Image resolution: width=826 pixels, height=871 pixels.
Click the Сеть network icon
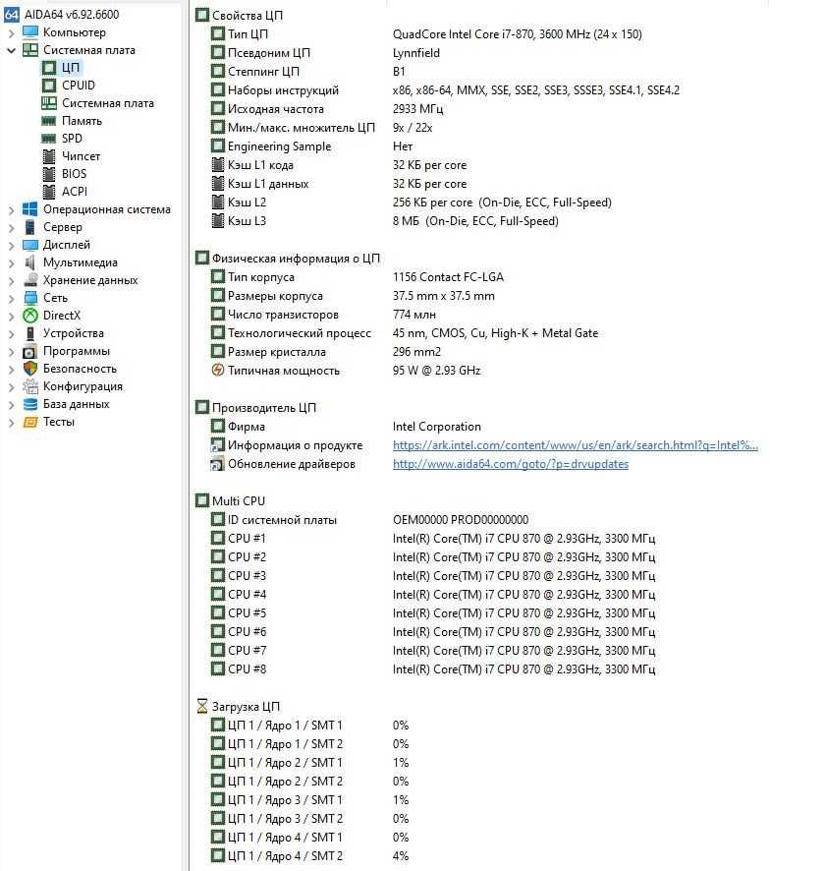pos(30,298)
